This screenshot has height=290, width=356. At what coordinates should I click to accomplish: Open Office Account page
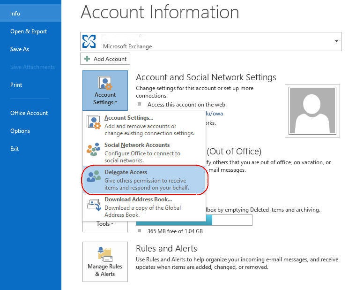pyautogui.click(x=29, y=113)
